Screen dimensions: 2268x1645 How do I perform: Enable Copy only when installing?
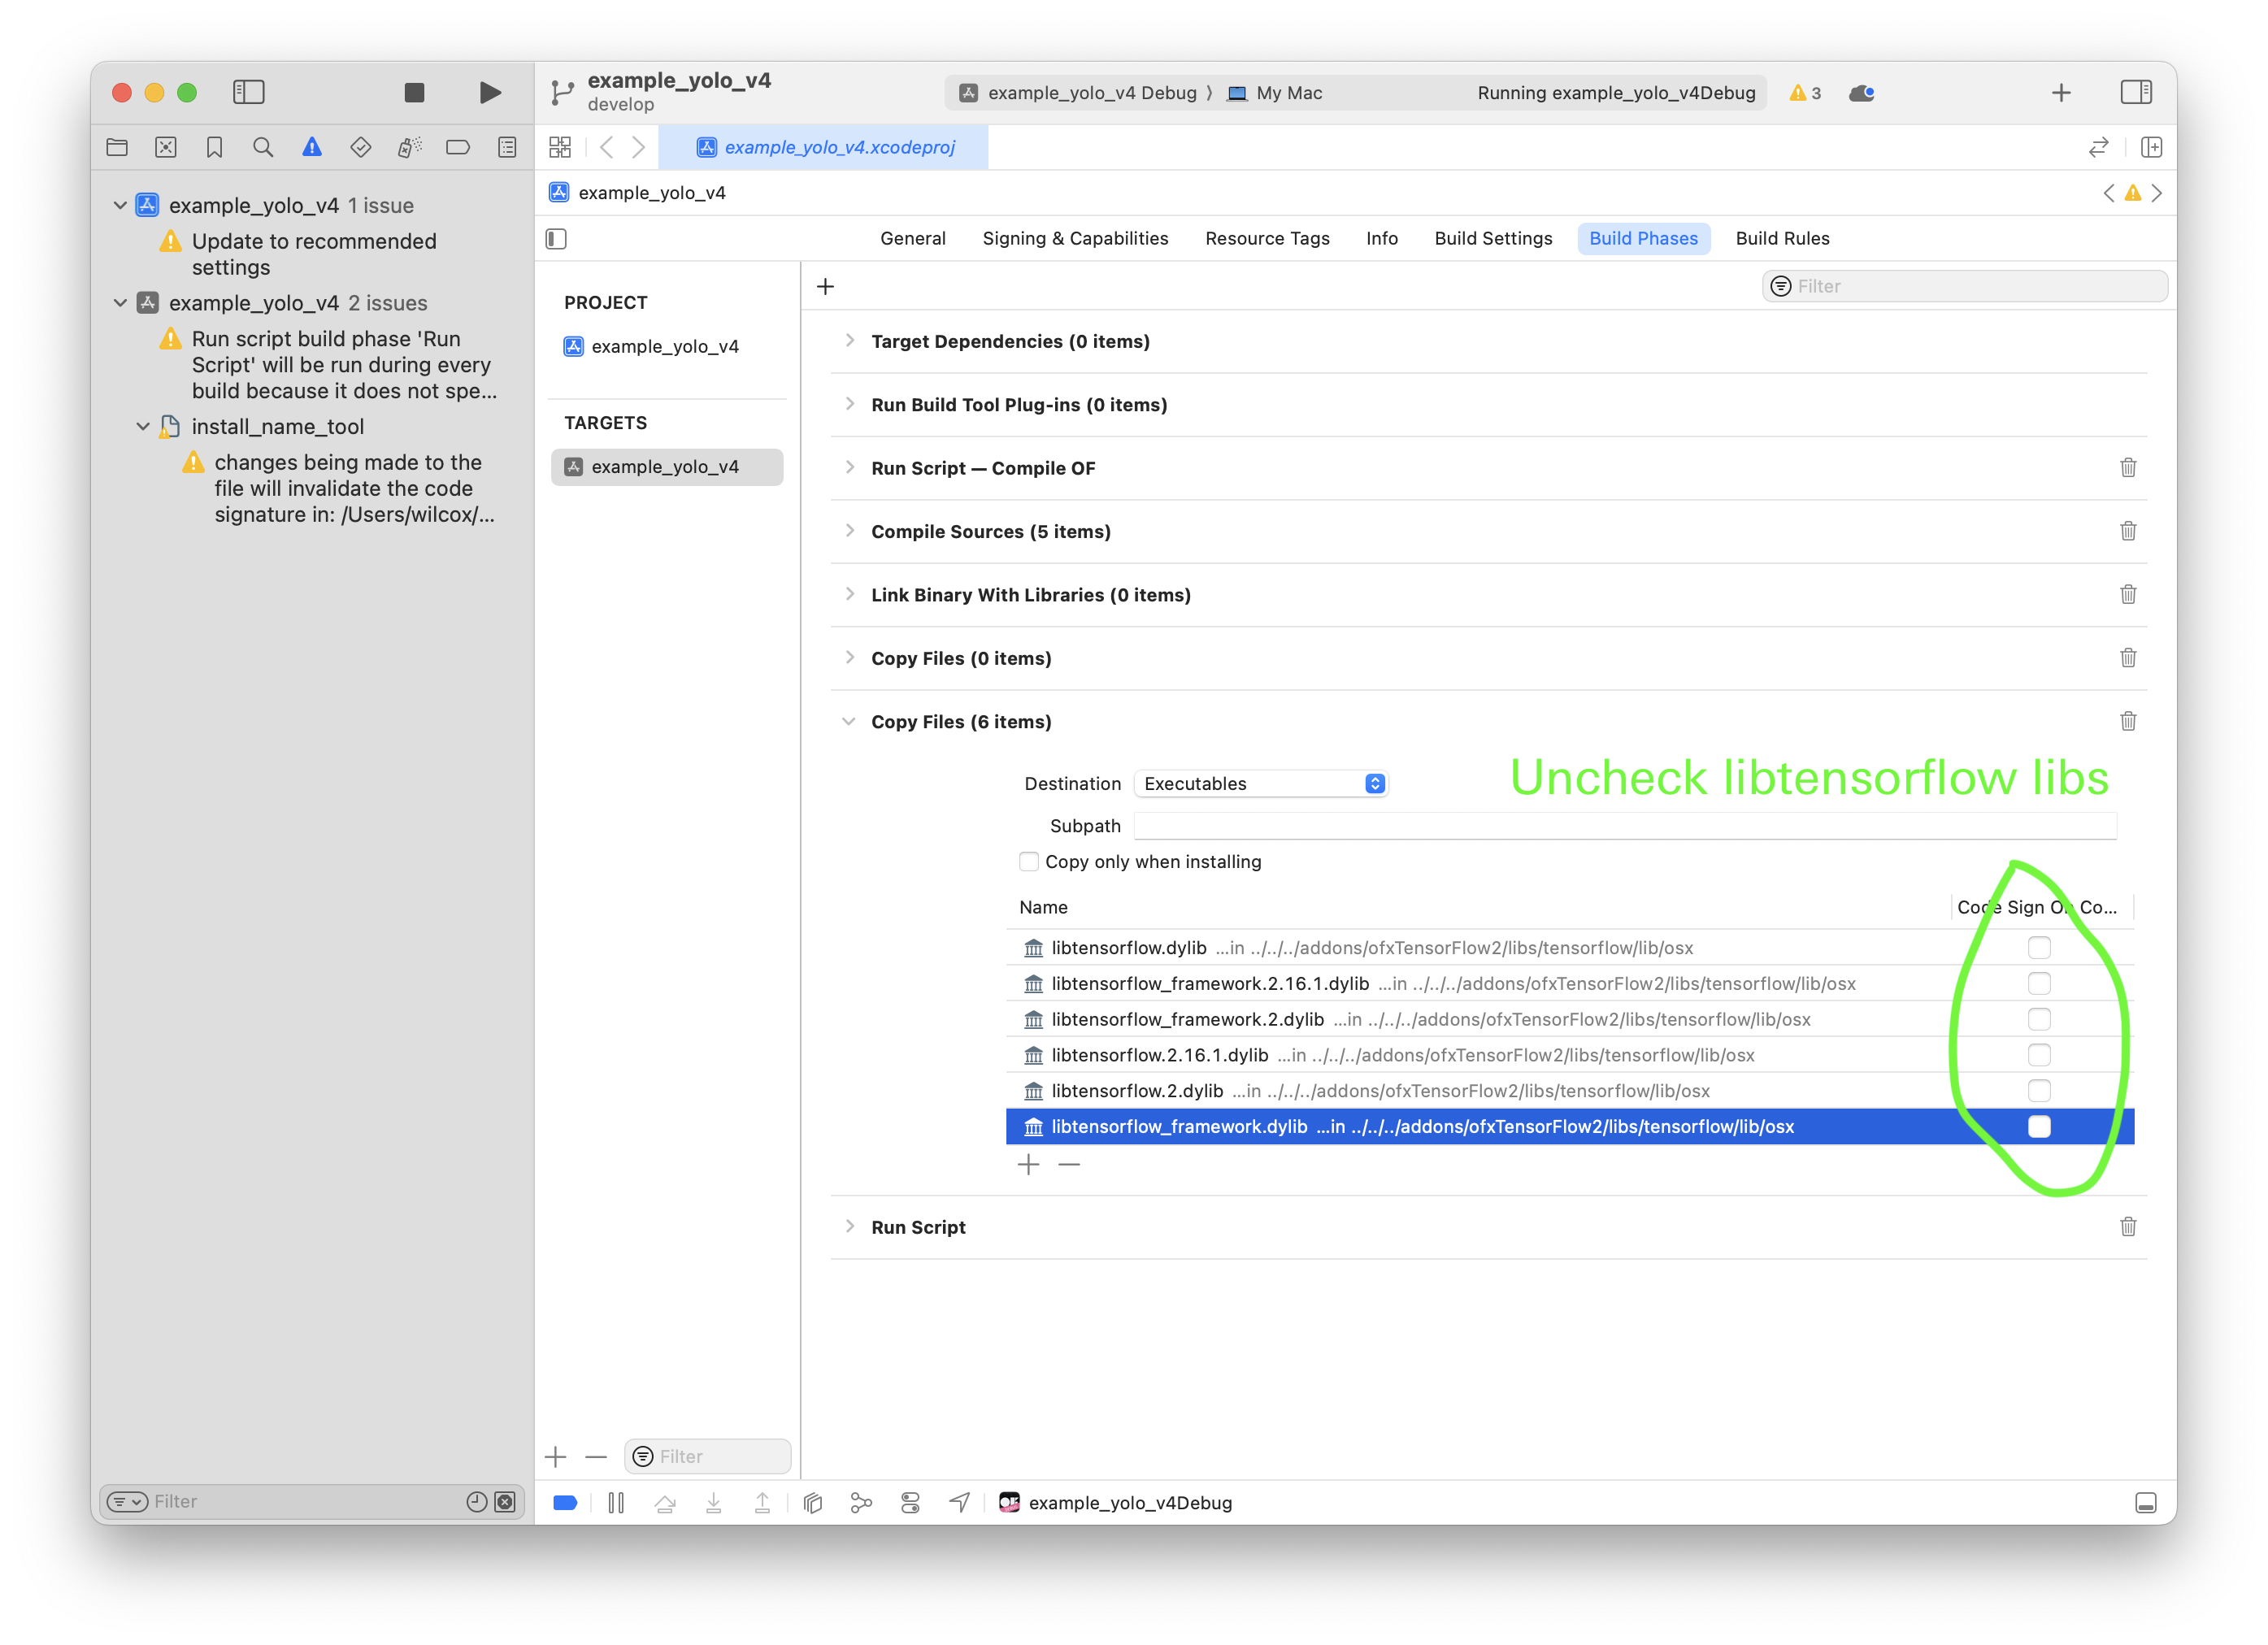1029,862
